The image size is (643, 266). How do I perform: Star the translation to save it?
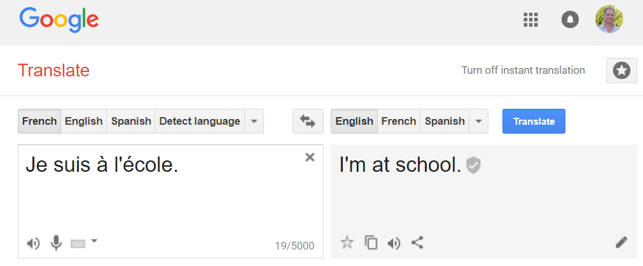point(347,242)
